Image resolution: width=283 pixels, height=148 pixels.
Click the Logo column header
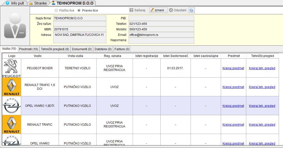click(x=12, y=56)
